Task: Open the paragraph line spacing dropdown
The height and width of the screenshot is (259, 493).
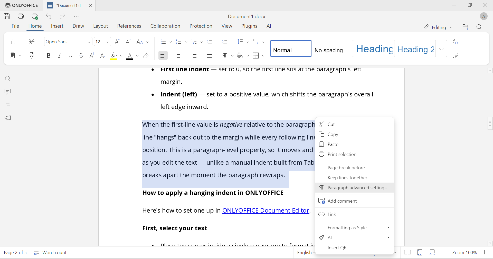Action: (248, 42)
